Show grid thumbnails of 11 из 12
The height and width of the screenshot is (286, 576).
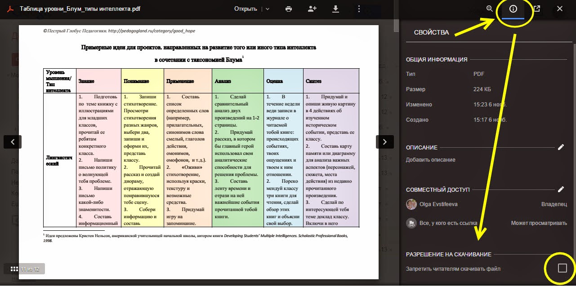coord(14,269)
